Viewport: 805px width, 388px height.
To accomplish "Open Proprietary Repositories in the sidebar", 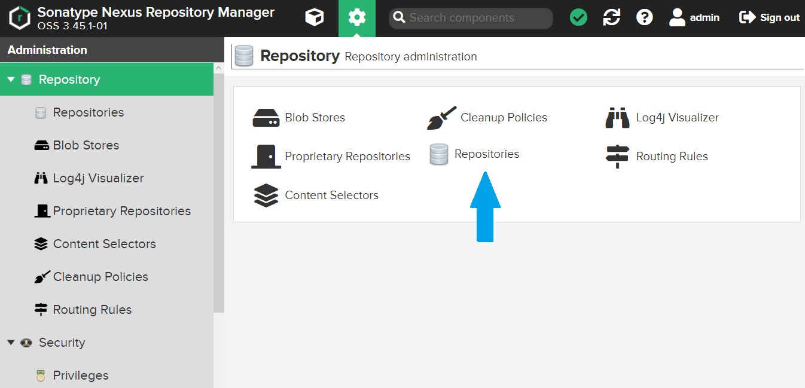I will [x=106, y=211].
